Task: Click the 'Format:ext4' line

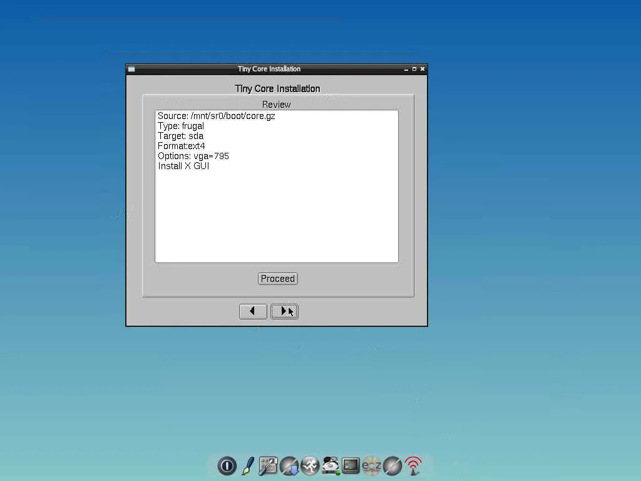Action: point(181,146)
